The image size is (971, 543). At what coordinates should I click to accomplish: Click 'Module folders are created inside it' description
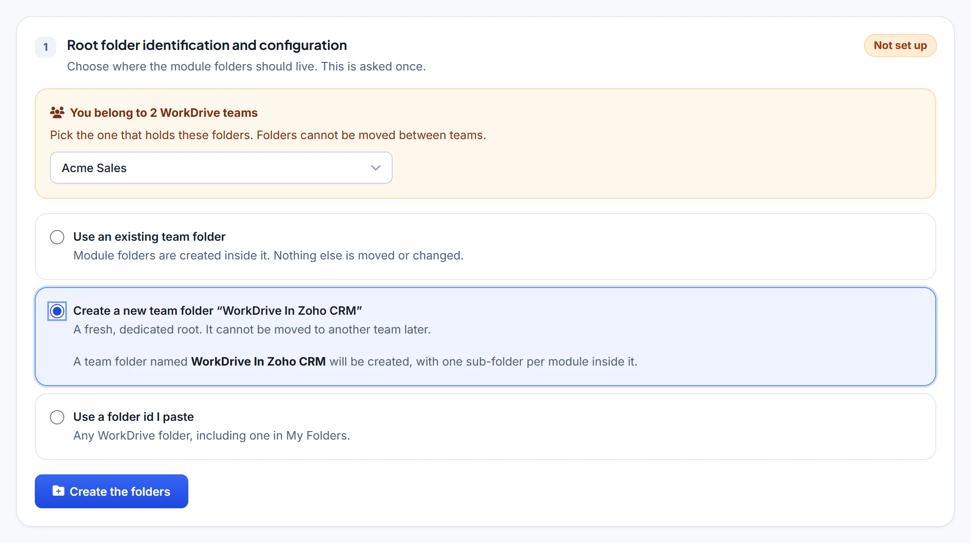[269, 255]
